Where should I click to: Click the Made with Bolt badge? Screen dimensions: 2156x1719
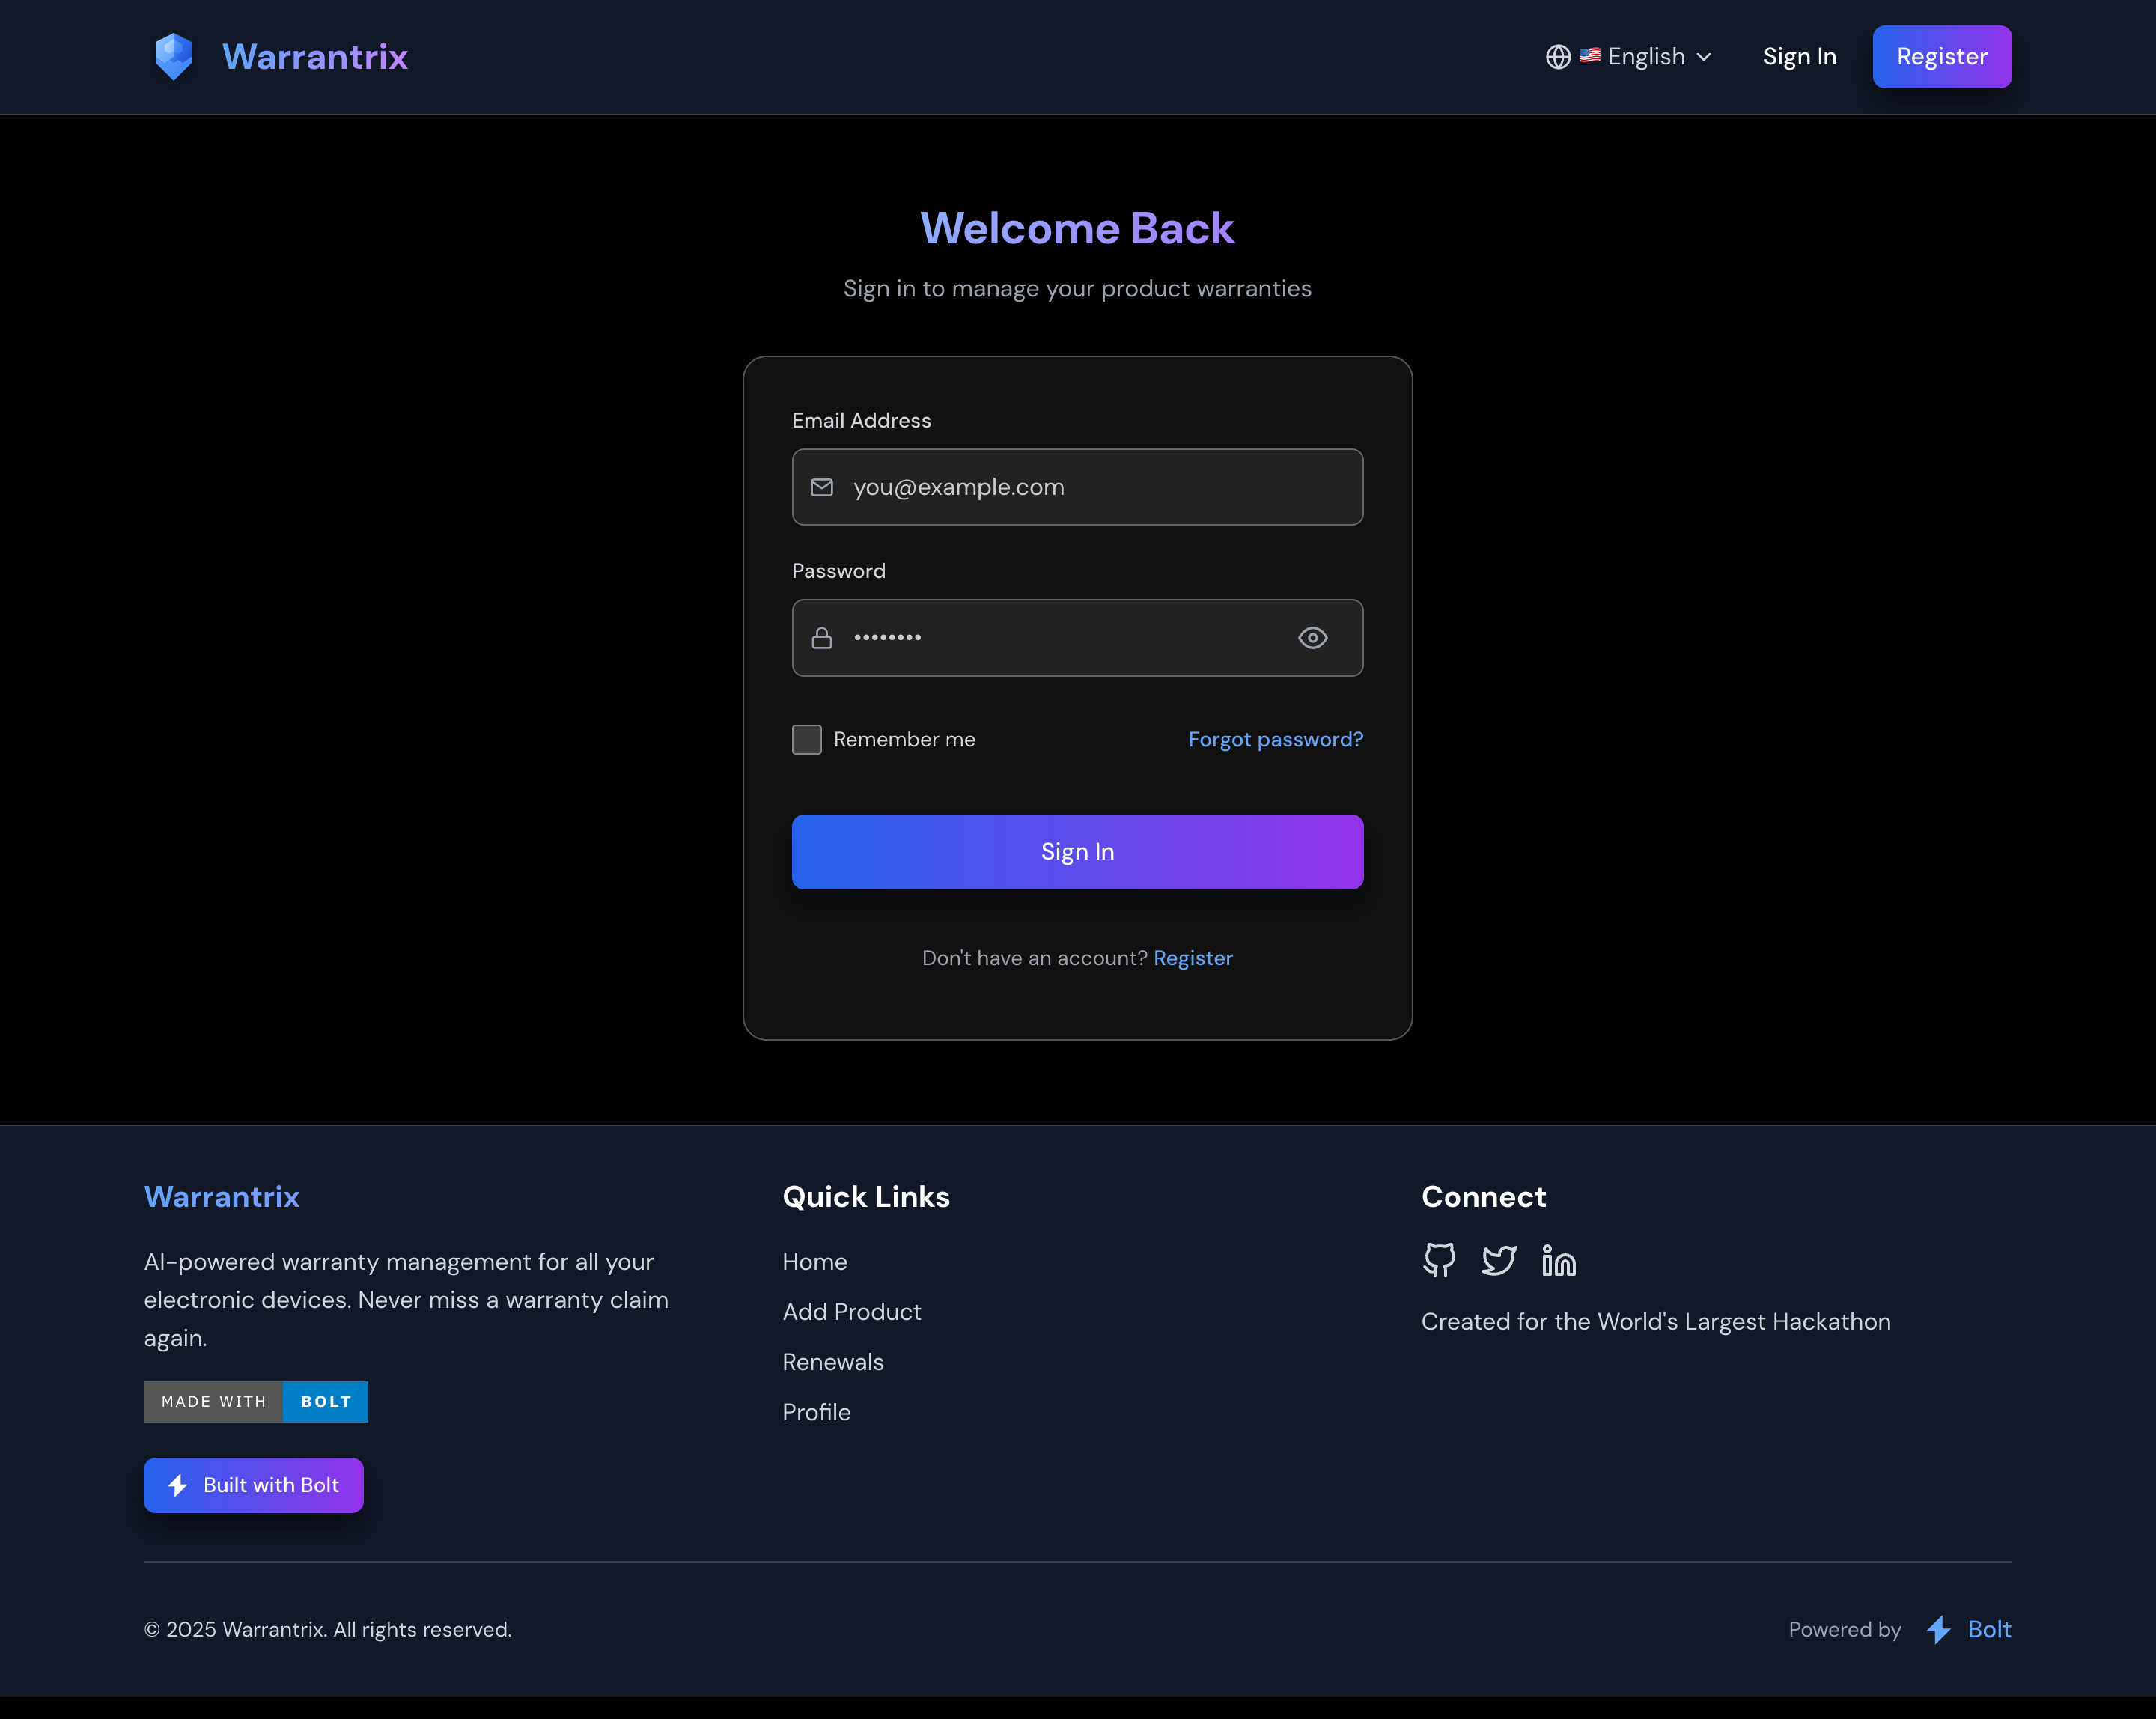(x=255, y=1401)
